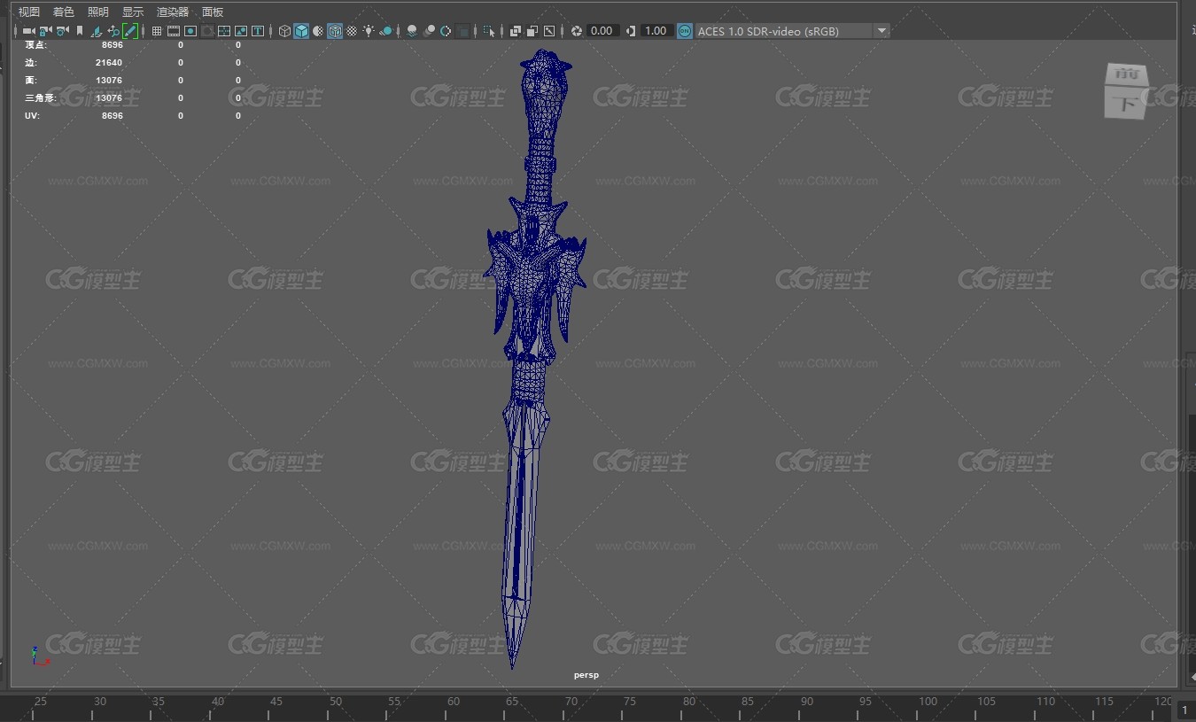Viewport: 1196px width, 722px height.
Task: Open the 着色 (Shading) menu
Action: tap(64, 12)
